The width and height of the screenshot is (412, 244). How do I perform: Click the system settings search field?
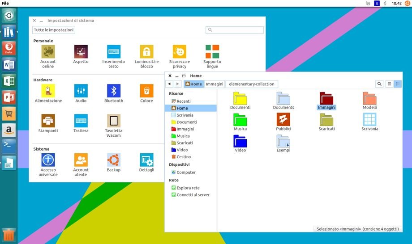click(235, 30)
